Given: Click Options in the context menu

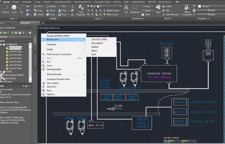Looking at the screenshot, I should 51,94.
